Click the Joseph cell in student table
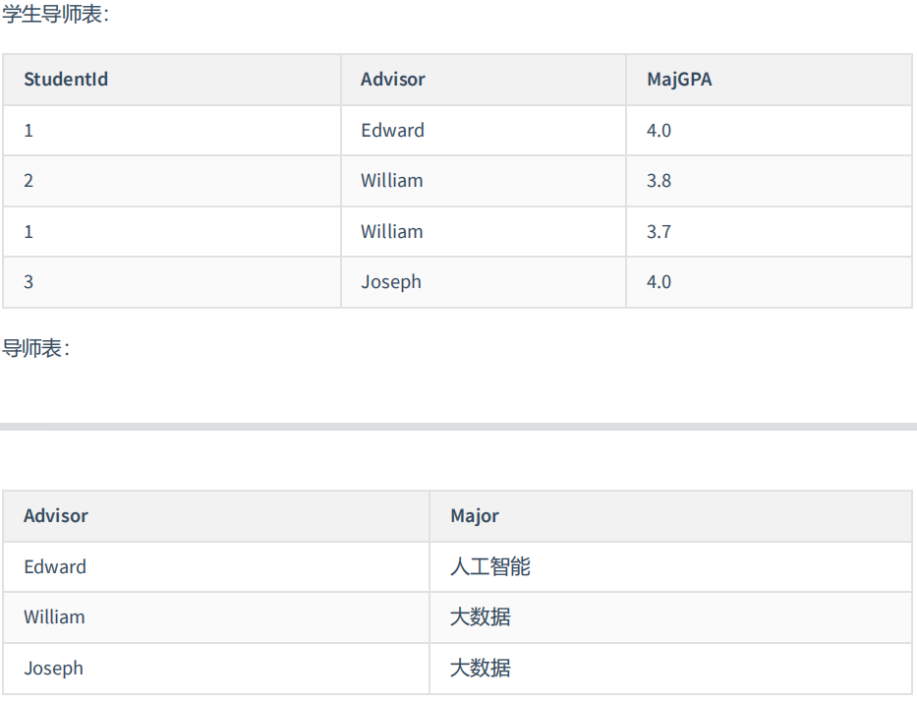Image resolution: width=917 pixels, height=703 pixels. click(x=483, y=282)
